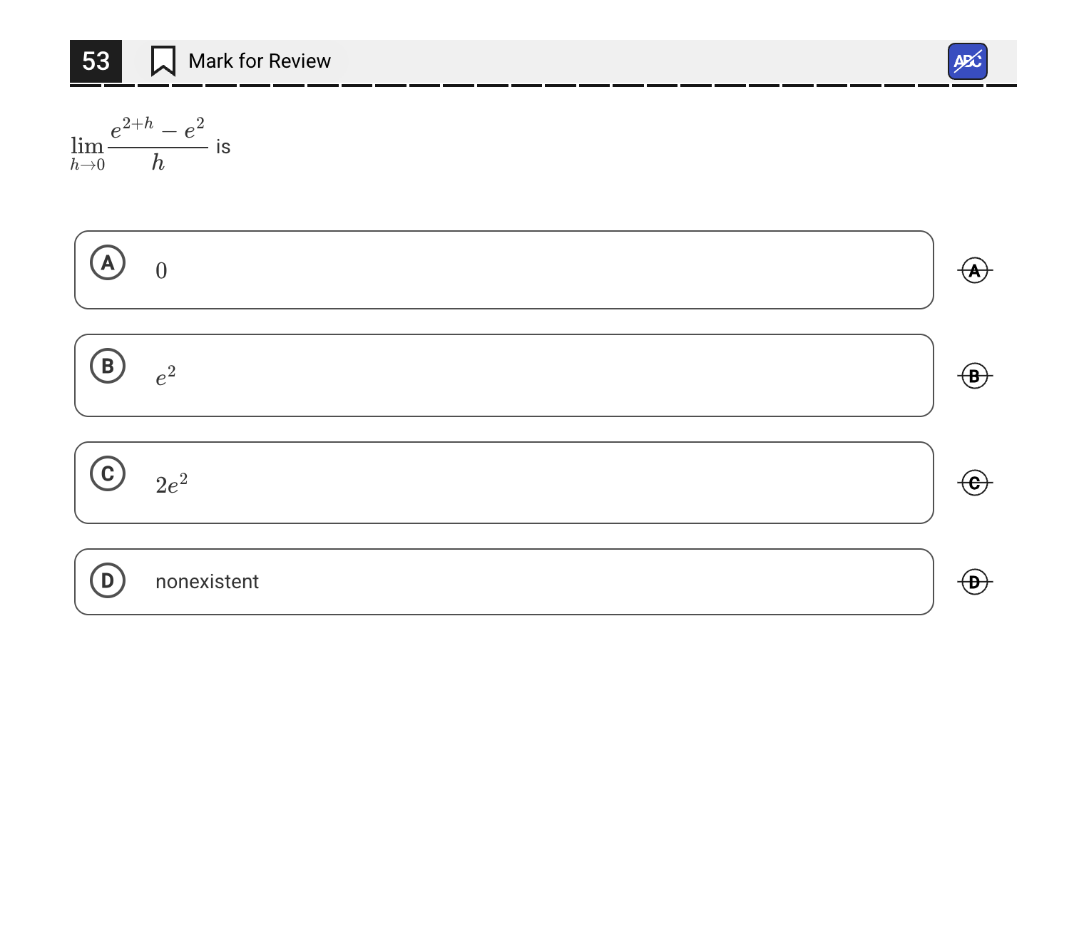Screen dimensions: 1084x944
Task: Click the word "is" after the limit
Action: point(223,147)
